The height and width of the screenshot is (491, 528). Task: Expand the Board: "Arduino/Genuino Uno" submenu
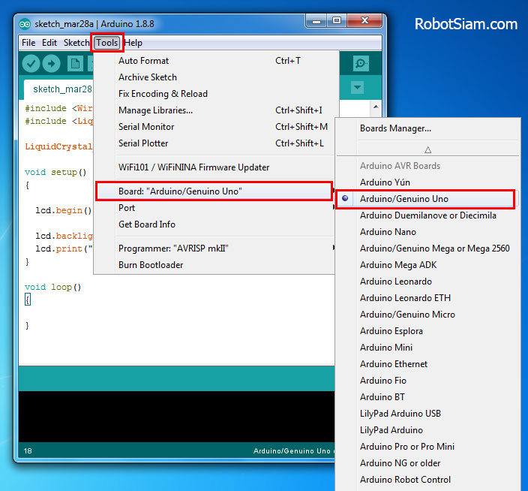tap(214, 191)
